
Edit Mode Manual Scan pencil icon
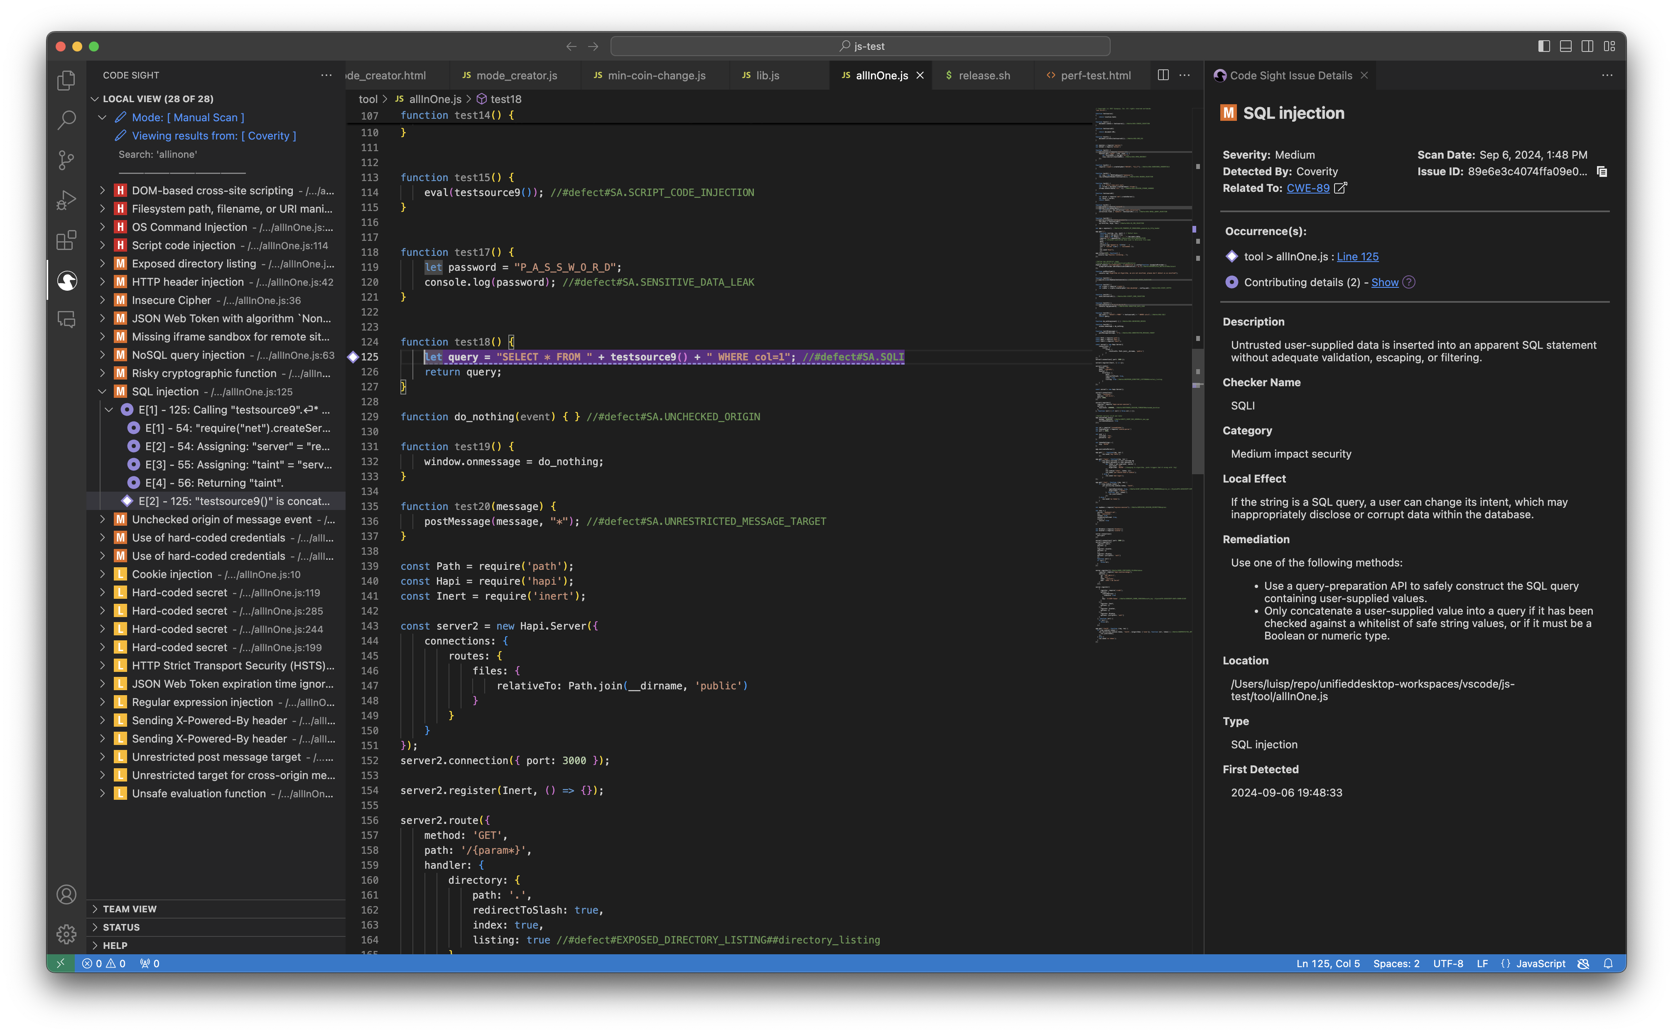coord(120,118)
